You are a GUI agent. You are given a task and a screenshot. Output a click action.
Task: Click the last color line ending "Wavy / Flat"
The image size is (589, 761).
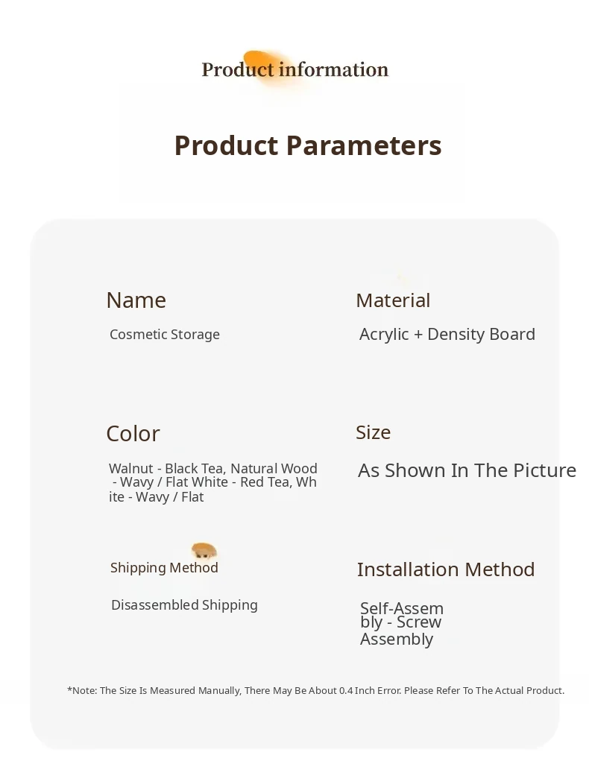[157, 497]
